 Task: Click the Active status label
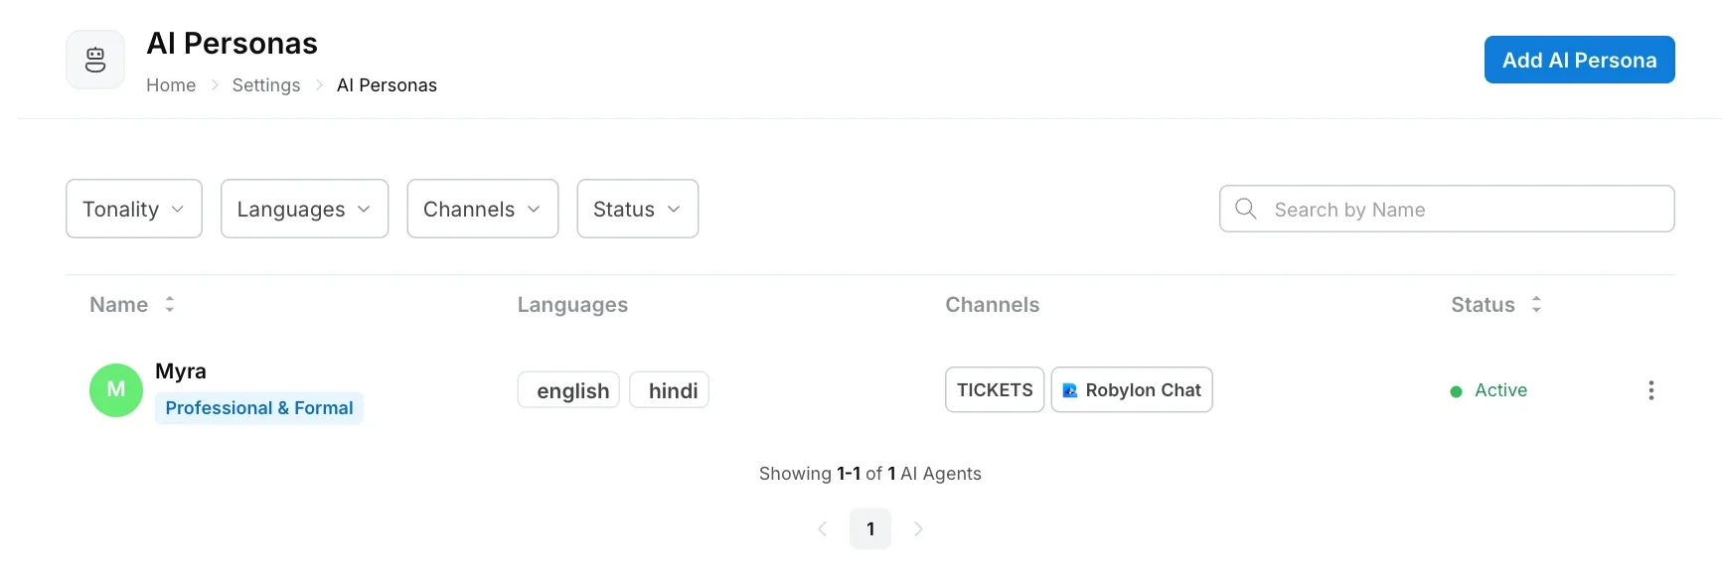(1500, 390)
